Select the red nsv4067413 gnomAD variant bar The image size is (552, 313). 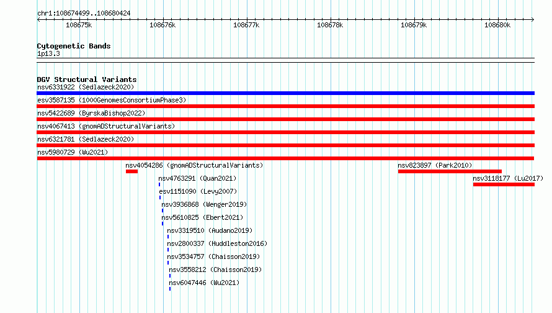click(285, 132)
